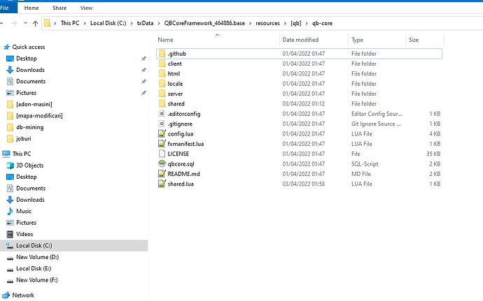
Task: Navigate to [qb] in address bar
Action: (296, 23)
